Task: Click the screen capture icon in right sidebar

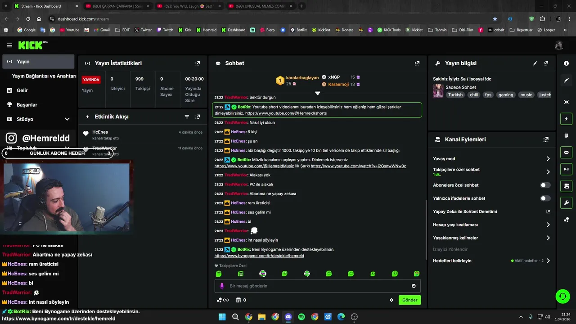Action: [566, 102]
